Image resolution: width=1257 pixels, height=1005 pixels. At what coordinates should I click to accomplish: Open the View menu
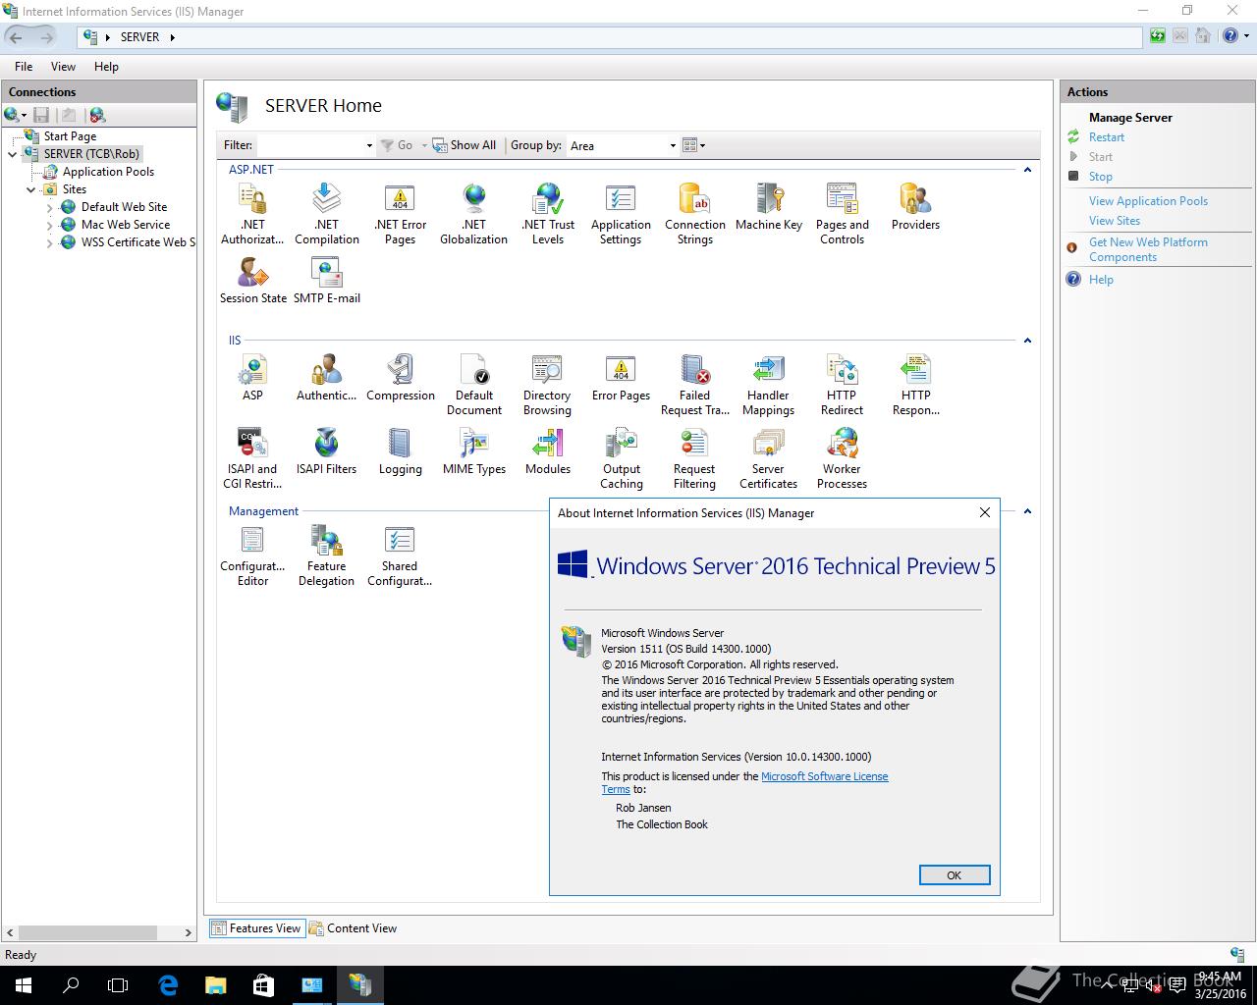click(63, 66)
